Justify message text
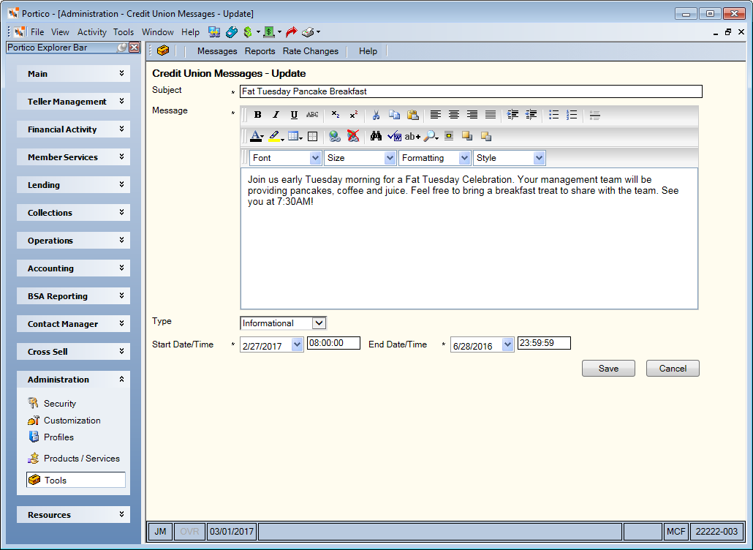 (491, 115)
